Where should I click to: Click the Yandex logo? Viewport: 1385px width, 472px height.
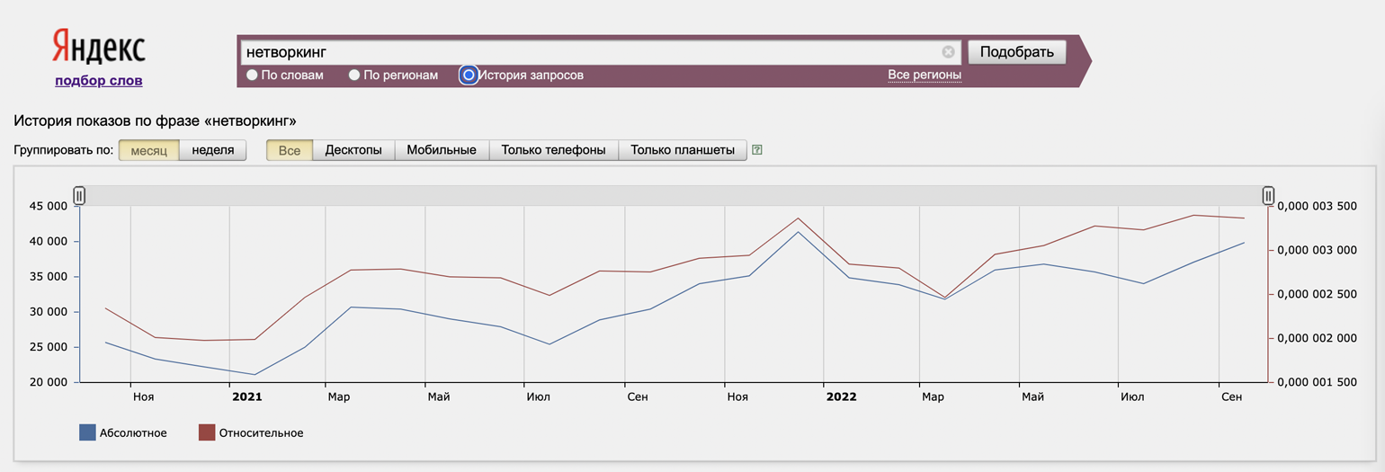[x=98, y=47]
